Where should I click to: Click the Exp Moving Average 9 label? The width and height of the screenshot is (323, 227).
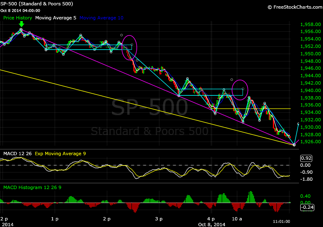tap(60, 154)
